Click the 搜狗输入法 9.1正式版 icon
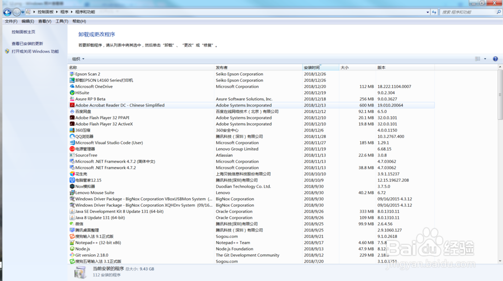The image size is (503, 281). [x=72, y=236]
